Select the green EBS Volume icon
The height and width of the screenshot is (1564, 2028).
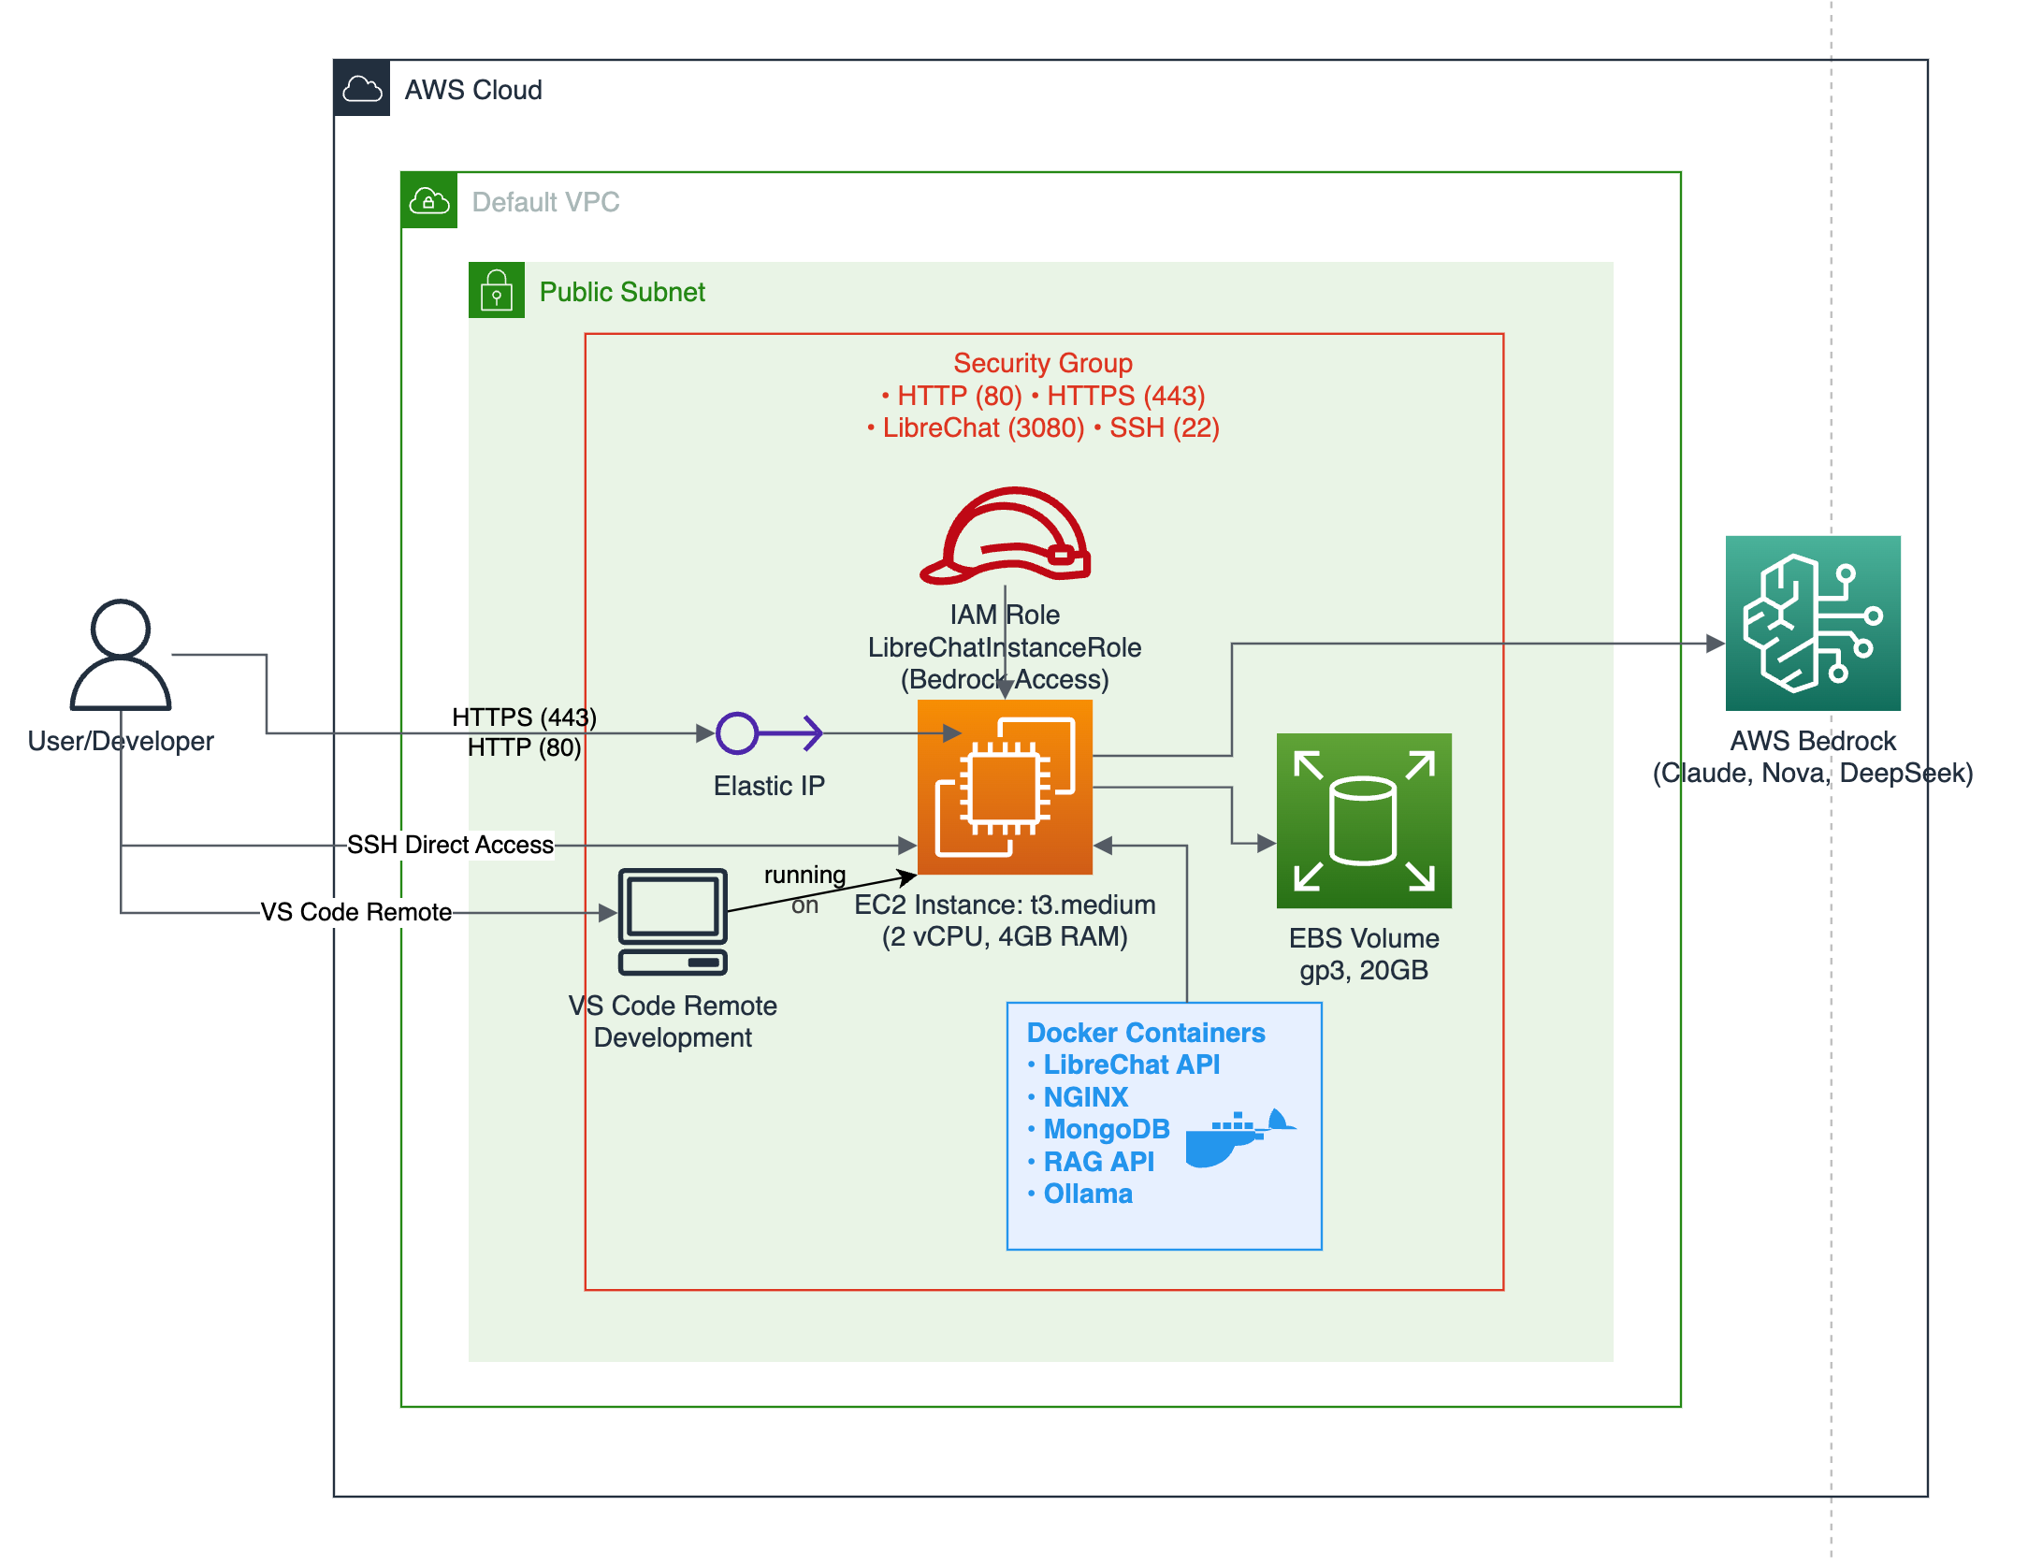(x=1364, y=821)
